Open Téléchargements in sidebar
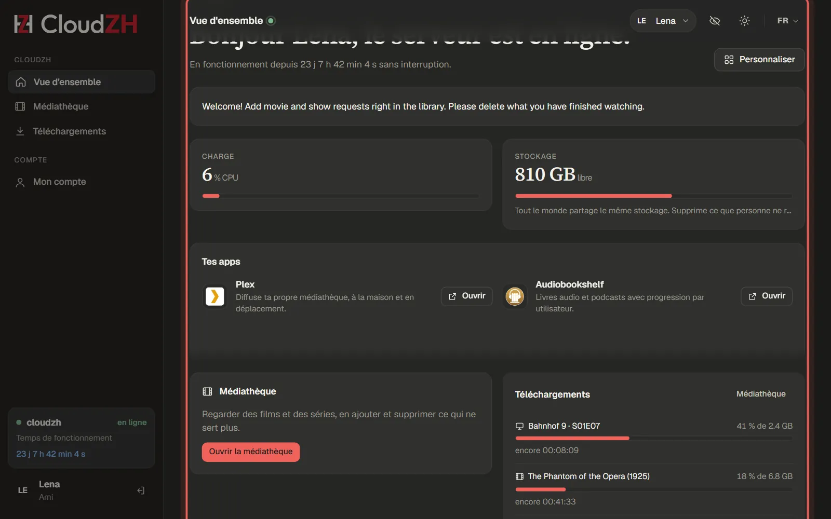 [82, 131]
